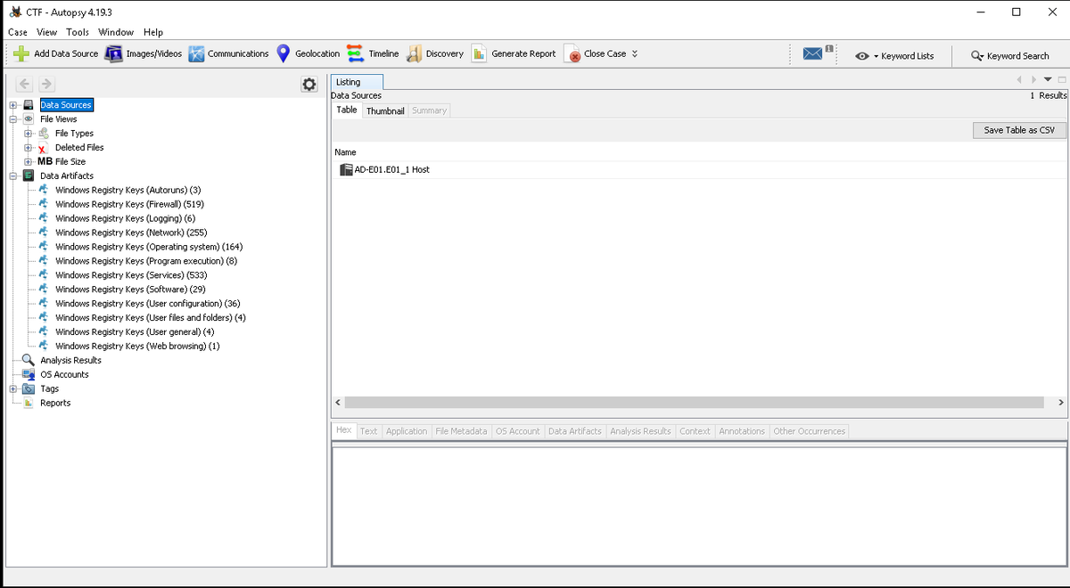Click the Name column header
This screenshot has width=1070, height=588.
(x=345, y=152)
